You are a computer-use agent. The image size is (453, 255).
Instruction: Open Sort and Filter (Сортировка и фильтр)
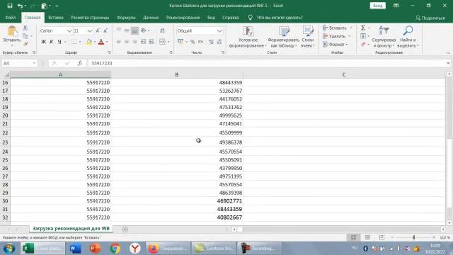click(384, 37)
